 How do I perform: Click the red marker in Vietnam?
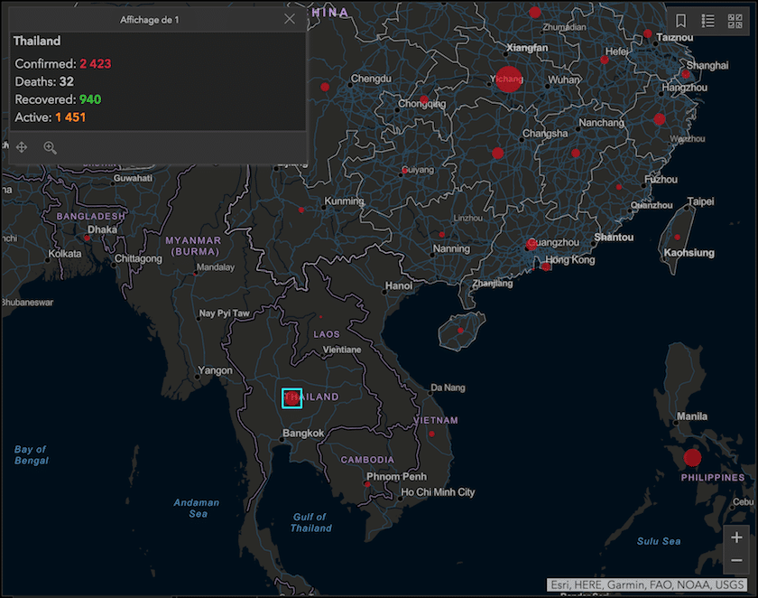click(431, 434)
